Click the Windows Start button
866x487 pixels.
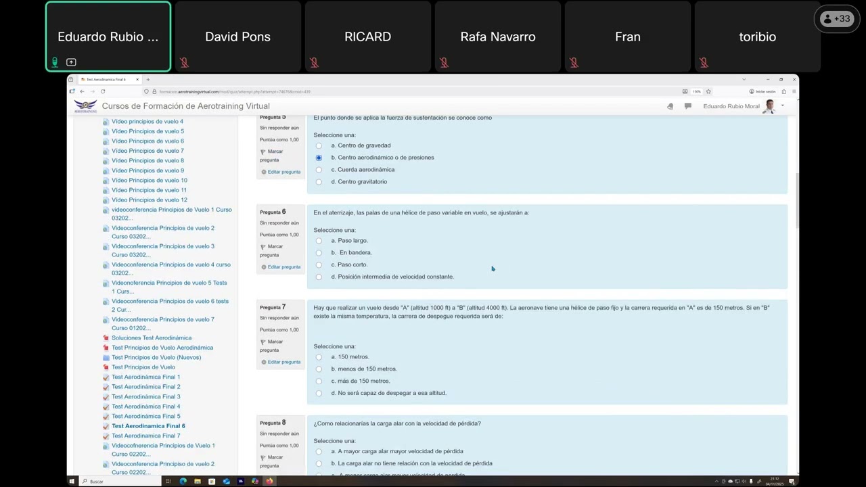(72, 482)
